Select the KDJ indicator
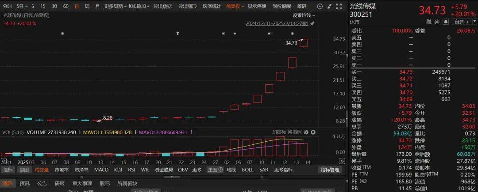This screenshot has height=192, width=478. (x=118, y=170)
